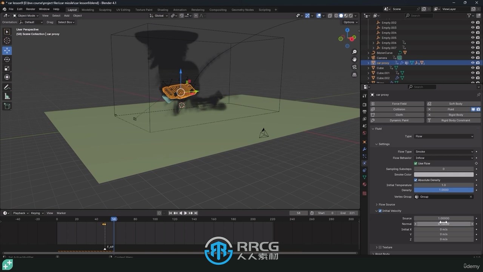
Task: Remove Rigid Body physics
Action: pos(454,115)
